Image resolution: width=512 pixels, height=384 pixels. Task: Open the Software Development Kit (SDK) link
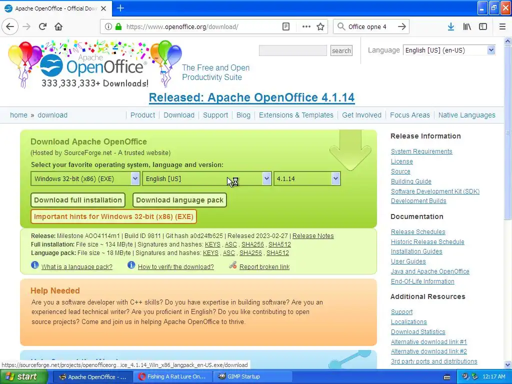point(435,191)
